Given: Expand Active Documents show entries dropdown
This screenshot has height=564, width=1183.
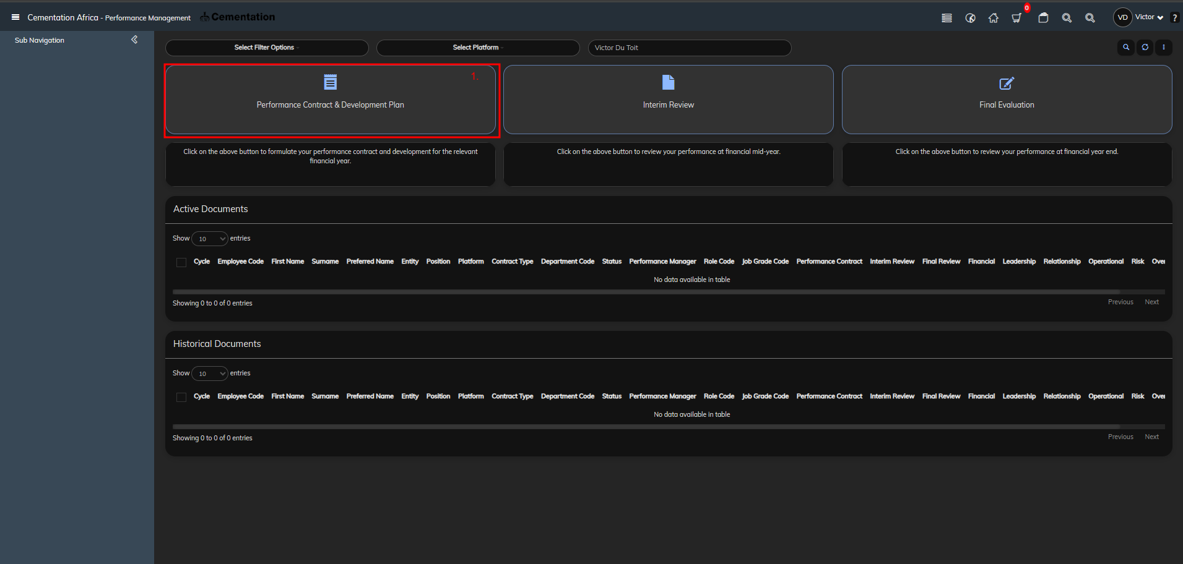Looking at the screenshot, I should coord(210,239).
